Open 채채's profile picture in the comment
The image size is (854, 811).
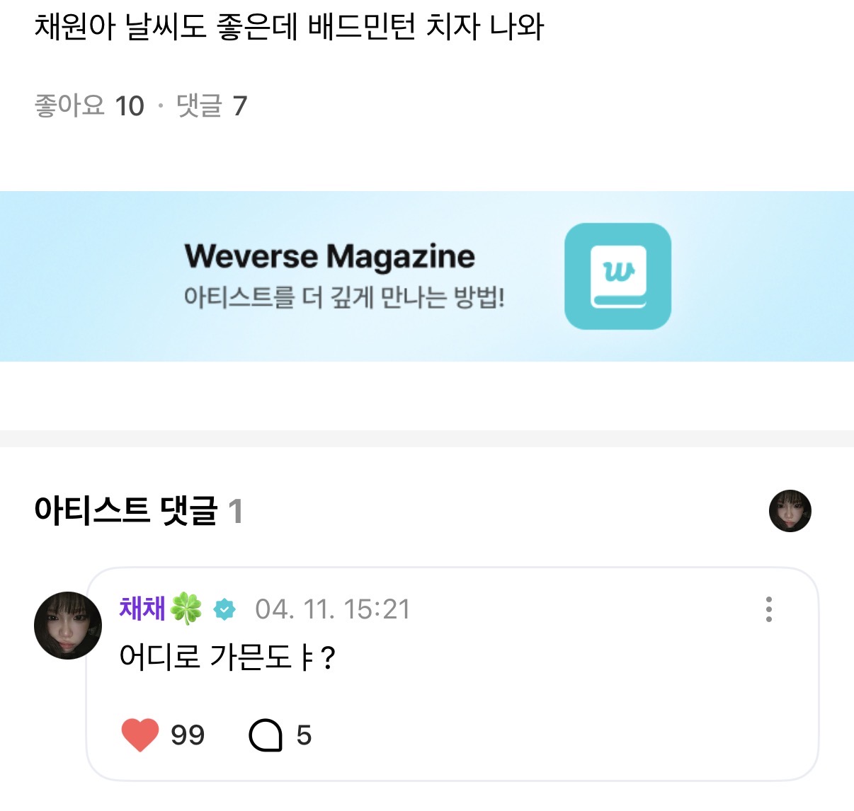(x=68, y=626)
